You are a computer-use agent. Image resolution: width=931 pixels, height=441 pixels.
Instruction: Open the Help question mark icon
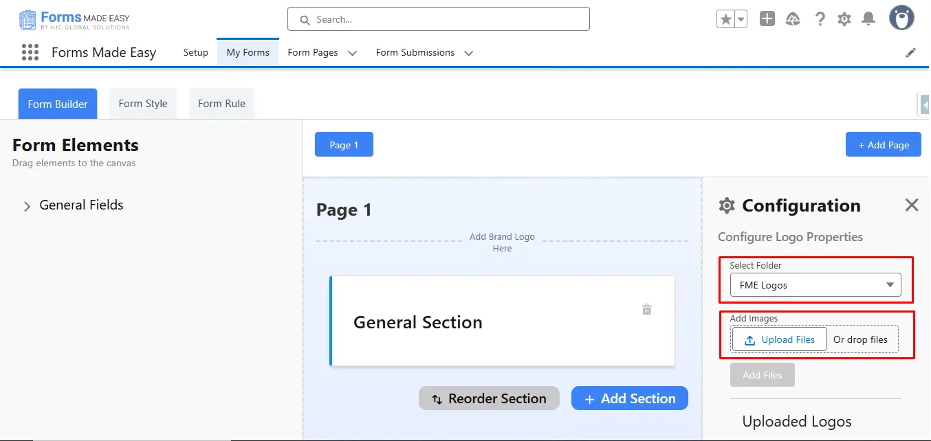pos(820,19)
